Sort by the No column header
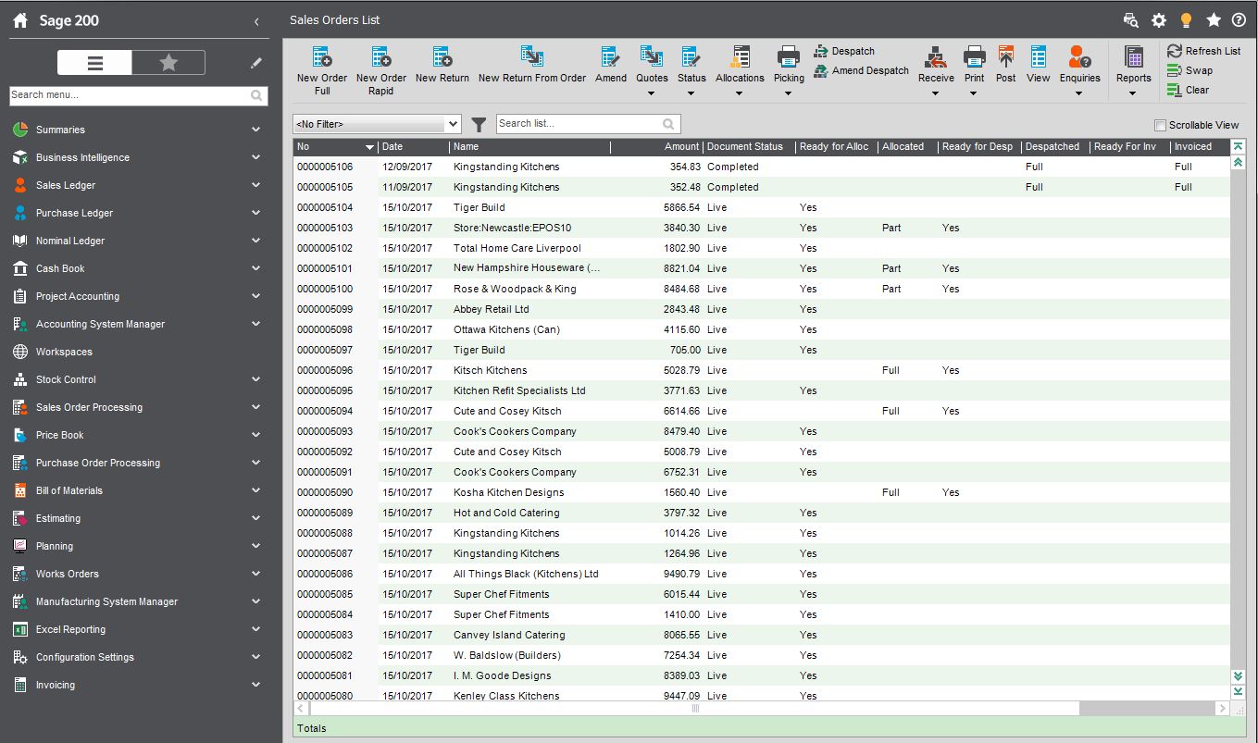Screen dimensions: 1258x743 335,146
